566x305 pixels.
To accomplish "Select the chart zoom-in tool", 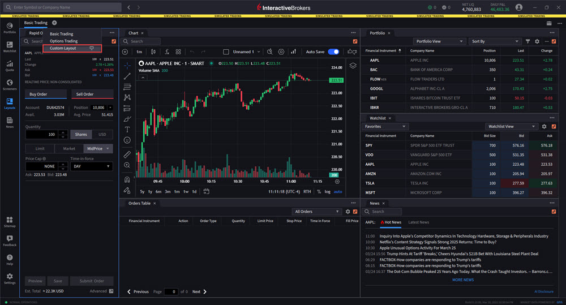I will (127, 165).
